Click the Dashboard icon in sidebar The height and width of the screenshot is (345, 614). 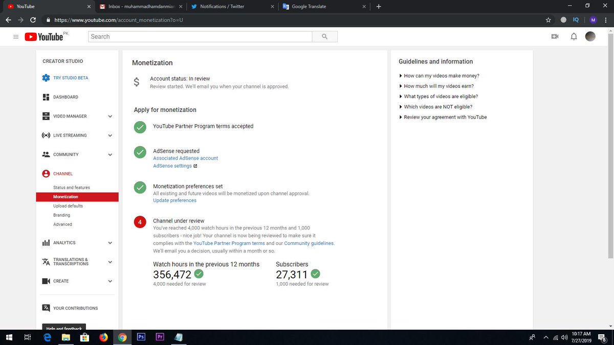pyautogui.click(x=46, y=97)
